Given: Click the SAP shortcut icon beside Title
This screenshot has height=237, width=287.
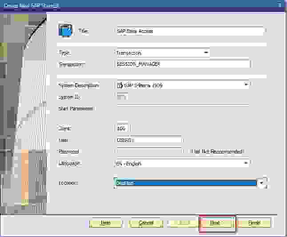Looking at the screenshot, I should [65, 31].
